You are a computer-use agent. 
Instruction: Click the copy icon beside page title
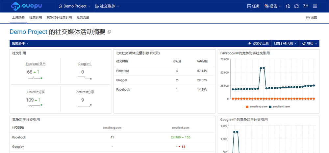pos(110,32)
